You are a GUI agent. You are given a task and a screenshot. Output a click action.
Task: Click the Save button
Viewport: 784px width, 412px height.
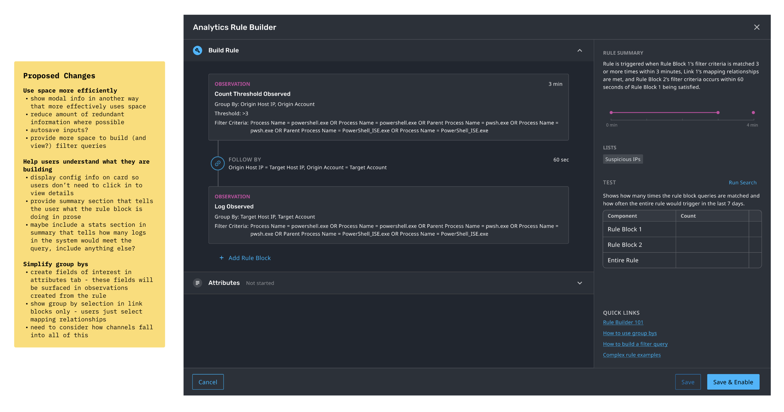(x=688, y=382)
